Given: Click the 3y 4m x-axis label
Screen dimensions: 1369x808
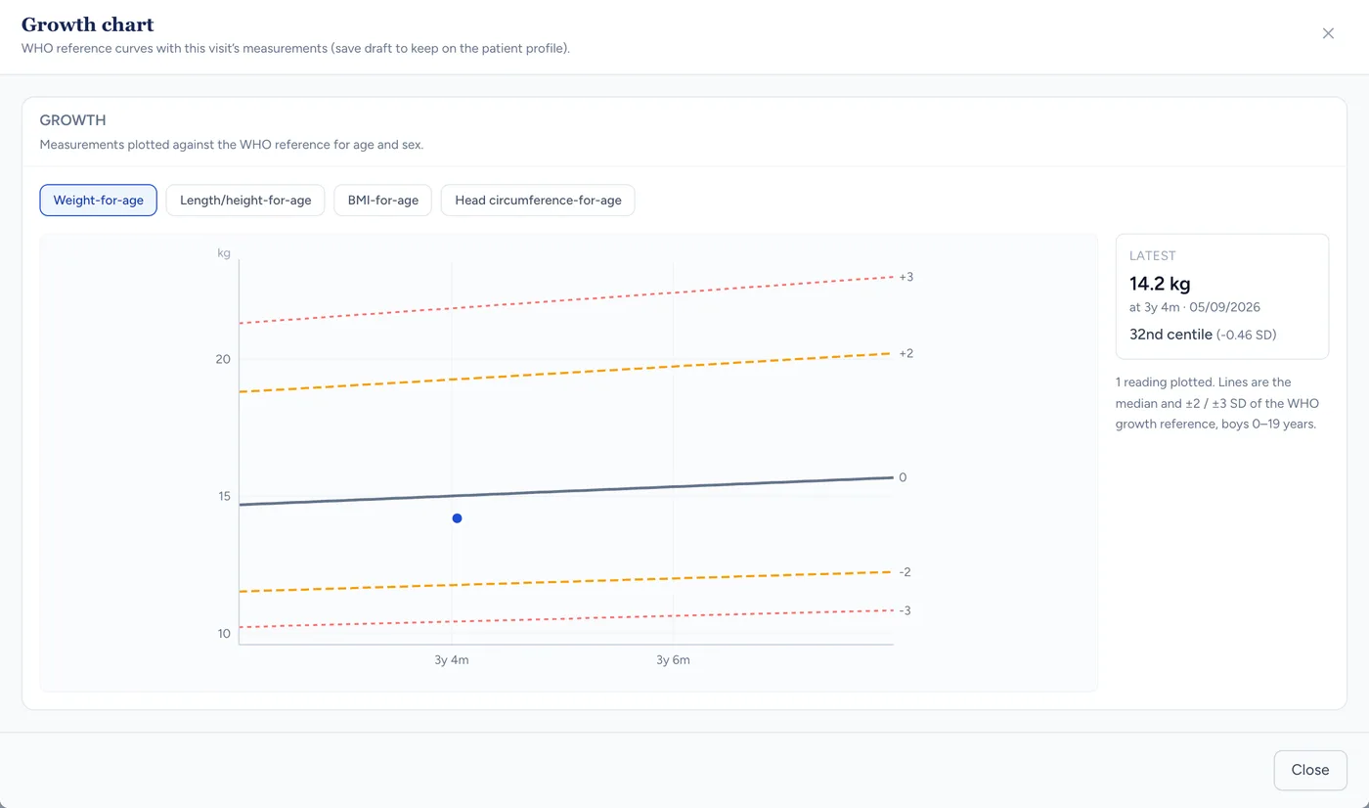Looking at the screenshot, I should [452, 660].
